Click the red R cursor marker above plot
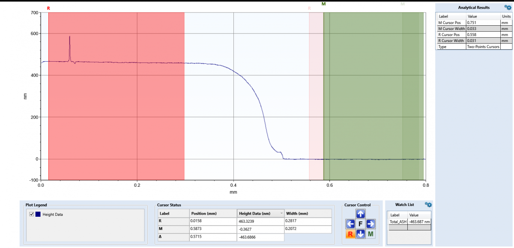This screenshot has height=248, width=514. click(48, 8)
